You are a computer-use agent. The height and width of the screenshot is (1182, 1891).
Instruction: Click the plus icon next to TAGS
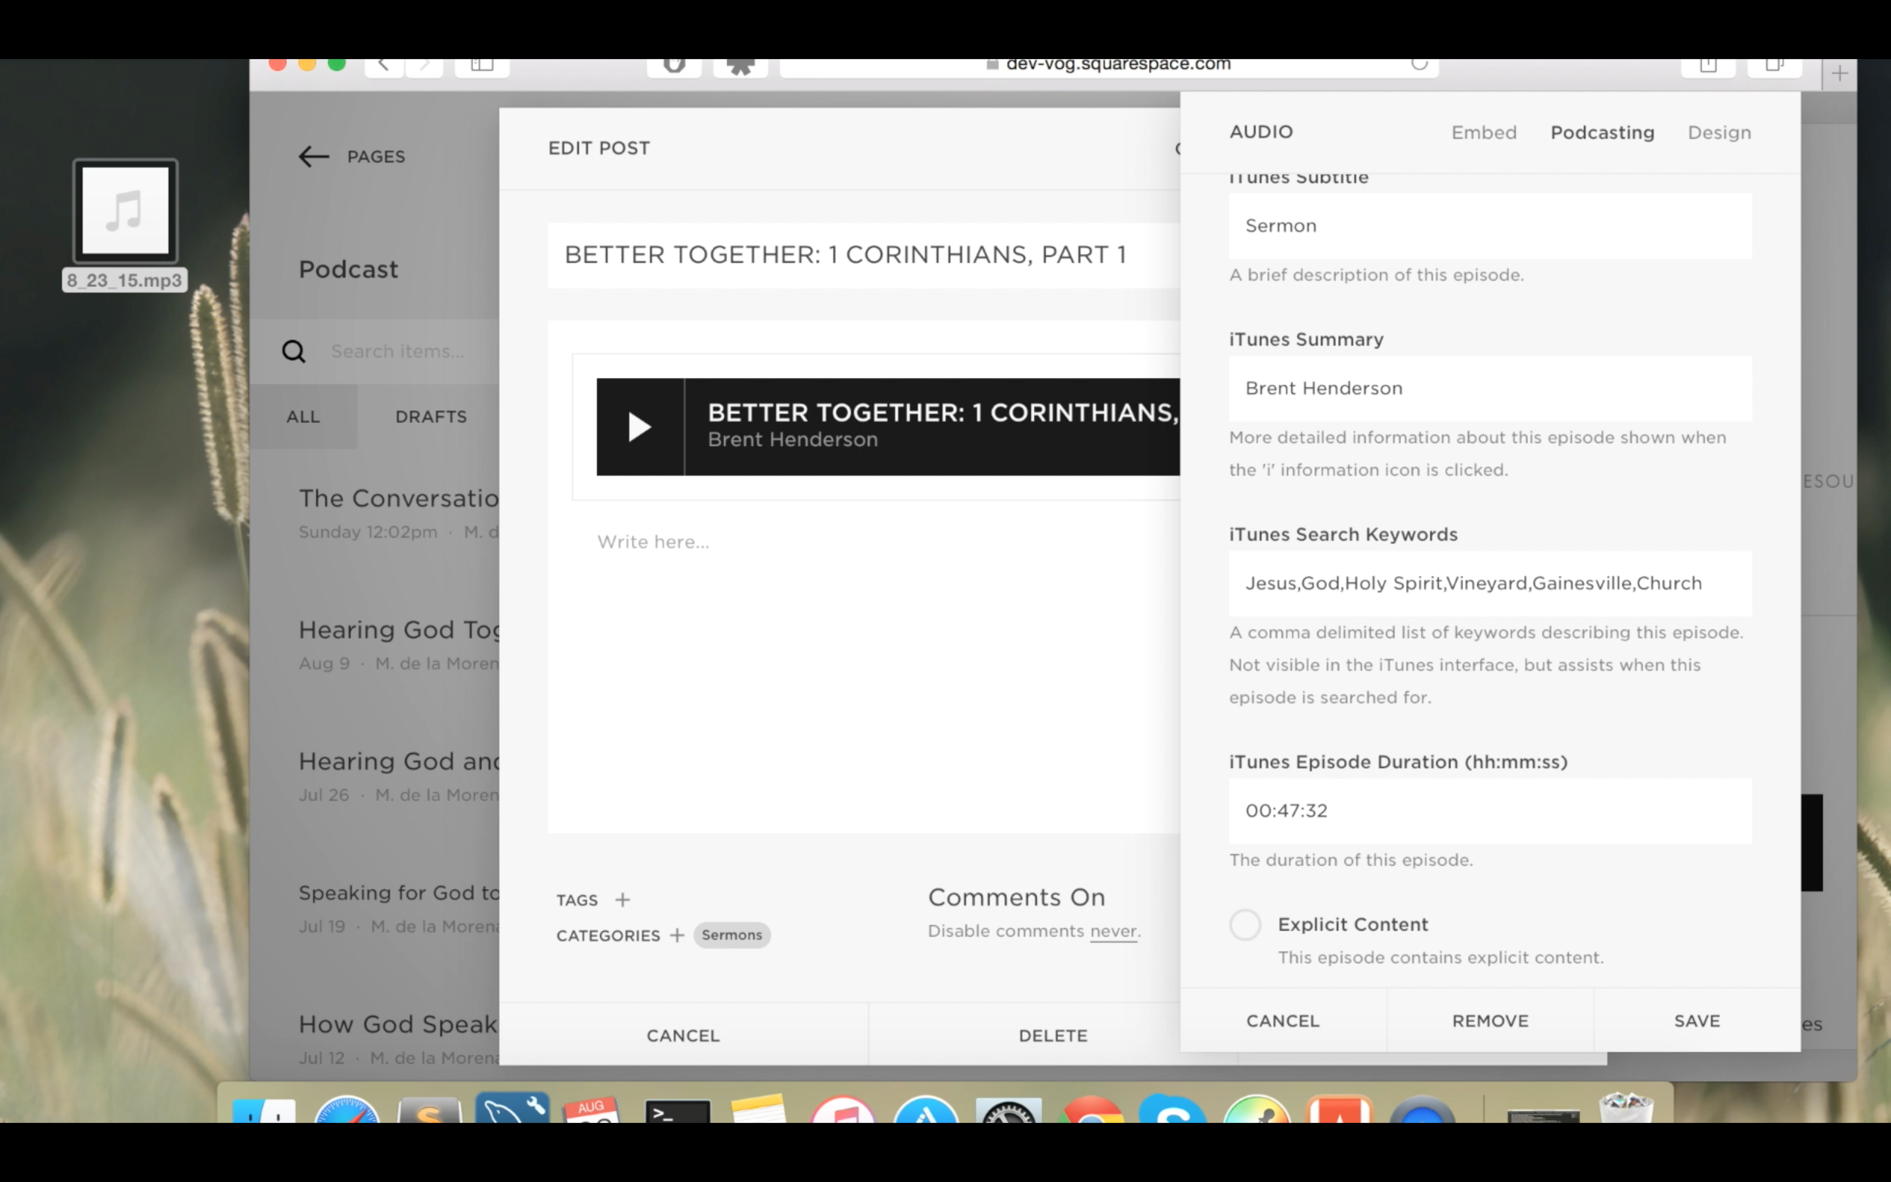point(623,900)
